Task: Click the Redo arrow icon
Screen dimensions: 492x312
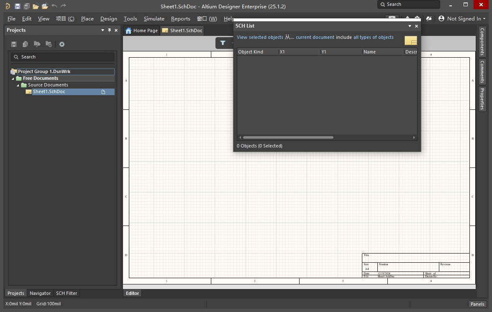Action: 64,6
